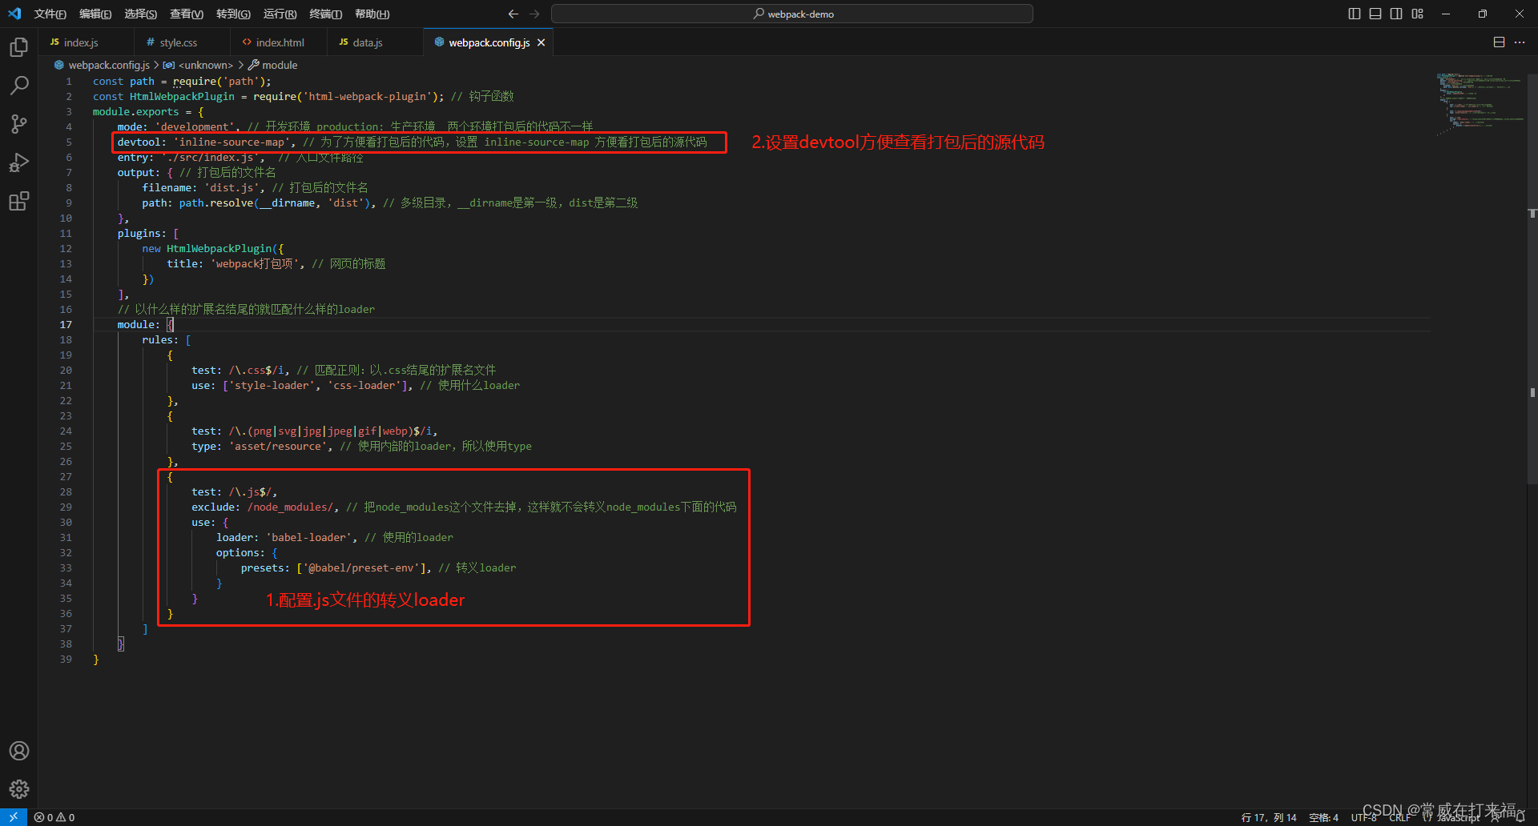Screen dimensions: 1538x826
Task: Toggle the bottom panel layout icon
Action: [1375, 14]
